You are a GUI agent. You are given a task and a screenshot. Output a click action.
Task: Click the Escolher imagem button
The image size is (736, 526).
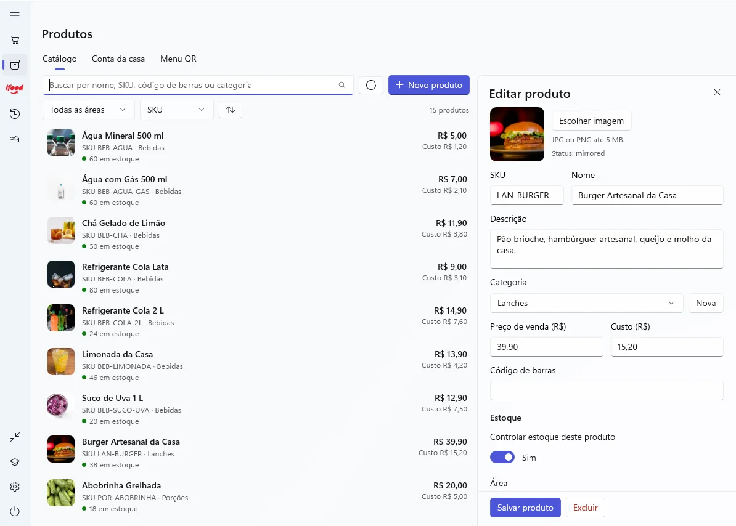(x=591, y=121)
